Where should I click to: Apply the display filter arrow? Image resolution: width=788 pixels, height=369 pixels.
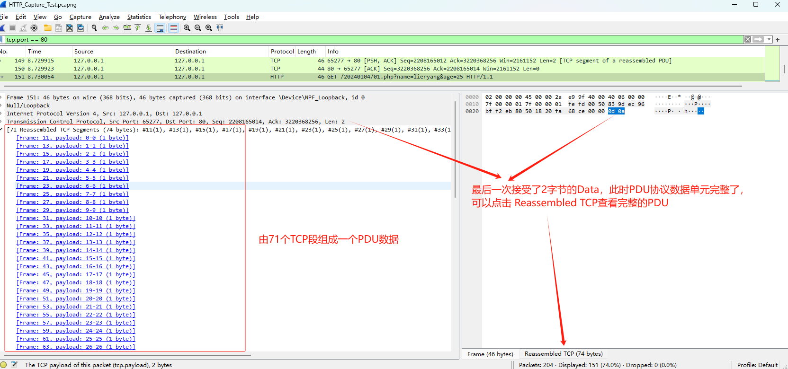pos(759,40)
